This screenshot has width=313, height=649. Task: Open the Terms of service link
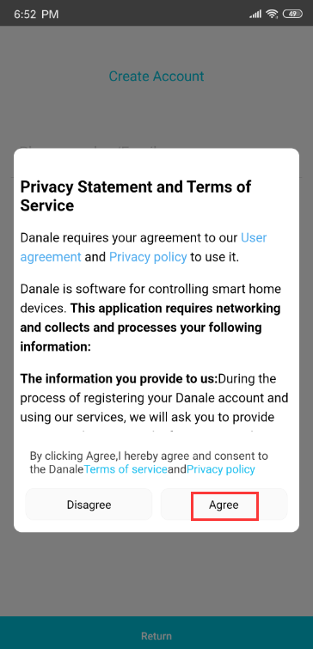(126, 469)
